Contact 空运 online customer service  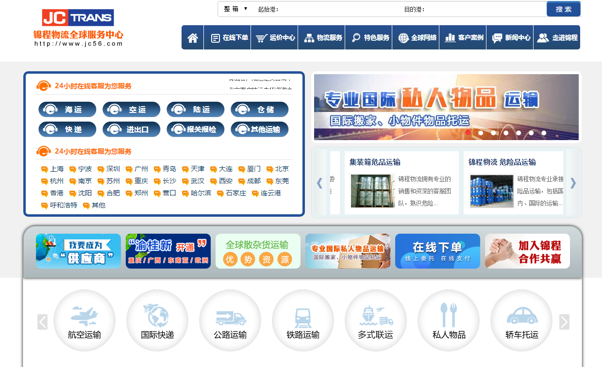coord(132,110)
